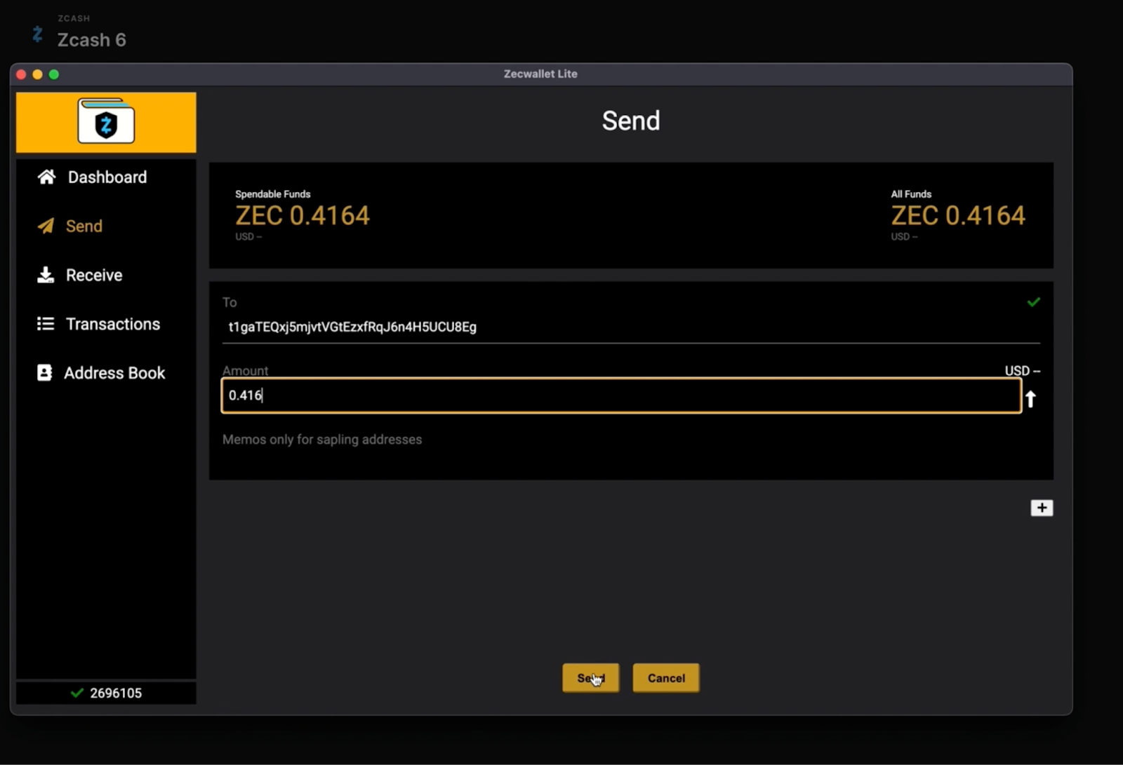
Task: Click the sync status checkmark icon
Action: coord(77,693)
